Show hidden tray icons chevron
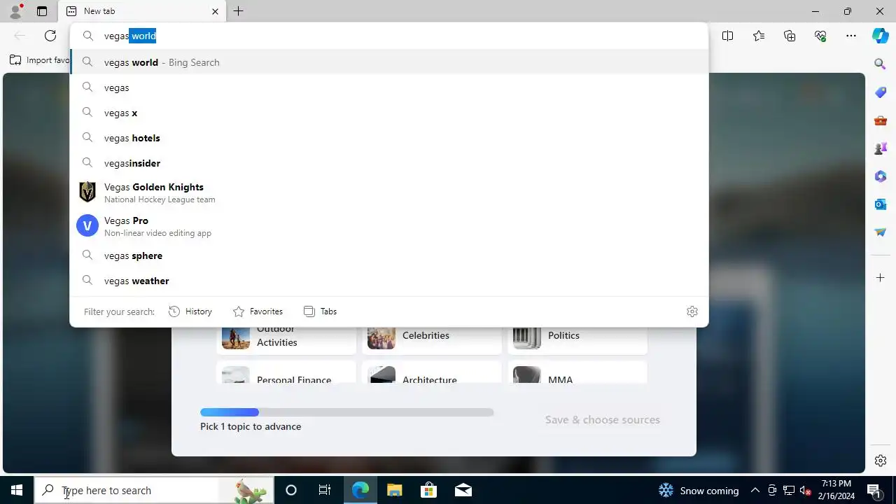896x504 pixels. tap(755, 490)
